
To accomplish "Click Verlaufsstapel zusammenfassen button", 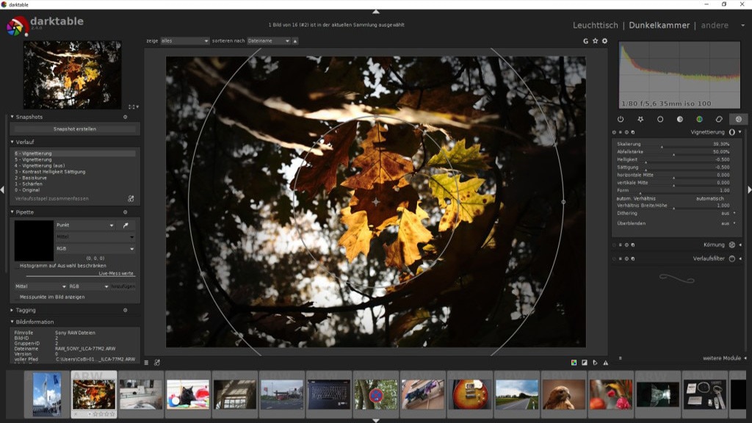I will click(x=52, y=198).
